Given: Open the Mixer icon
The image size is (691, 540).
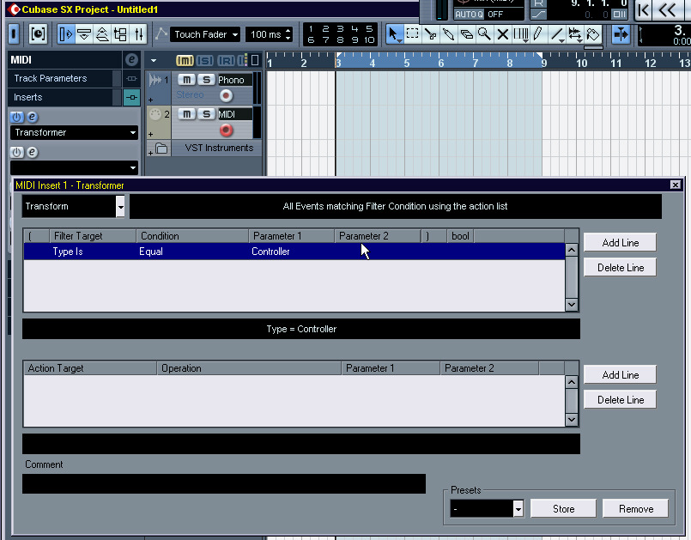Looking at the screenshot, I should coord(139,34).
